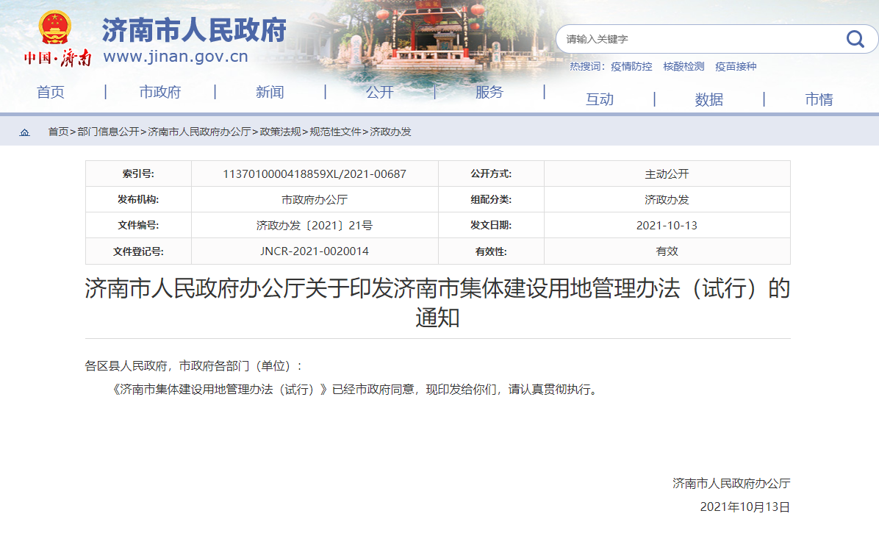This screenshot has width=879, height=533.
Task: Click the search magnifier icon
Action: tap(855, 39)
